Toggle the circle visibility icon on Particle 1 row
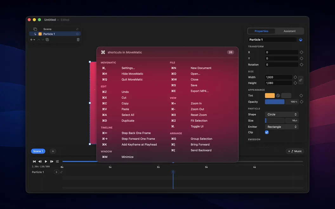Image resolution: width=335 pixels, height=209 pixels. [77, 34]
